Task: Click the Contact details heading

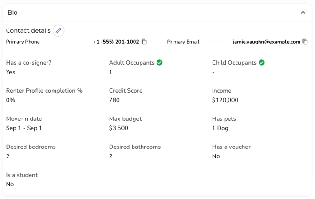Action: click(28, 31)
